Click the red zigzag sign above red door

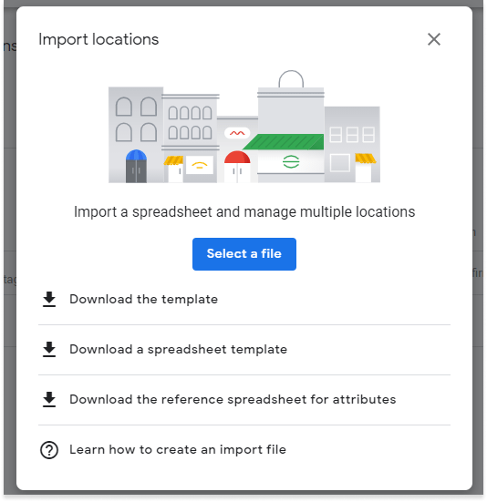(237, 133)
